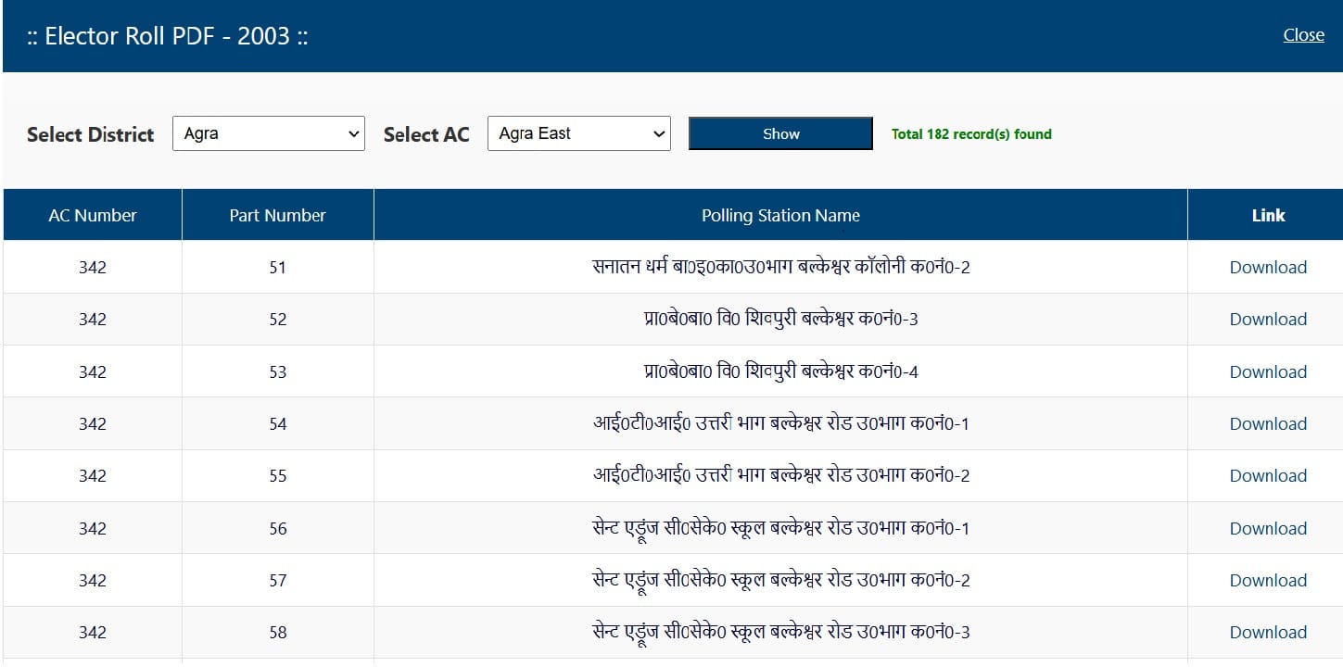Screen dimensions: 1343x667
Task: Click the Show button
Action: (x=779, y=132)
